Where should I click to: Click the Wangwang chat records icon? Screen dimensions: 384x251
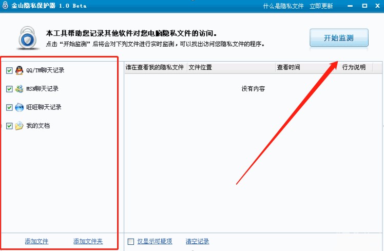[20, 107]
